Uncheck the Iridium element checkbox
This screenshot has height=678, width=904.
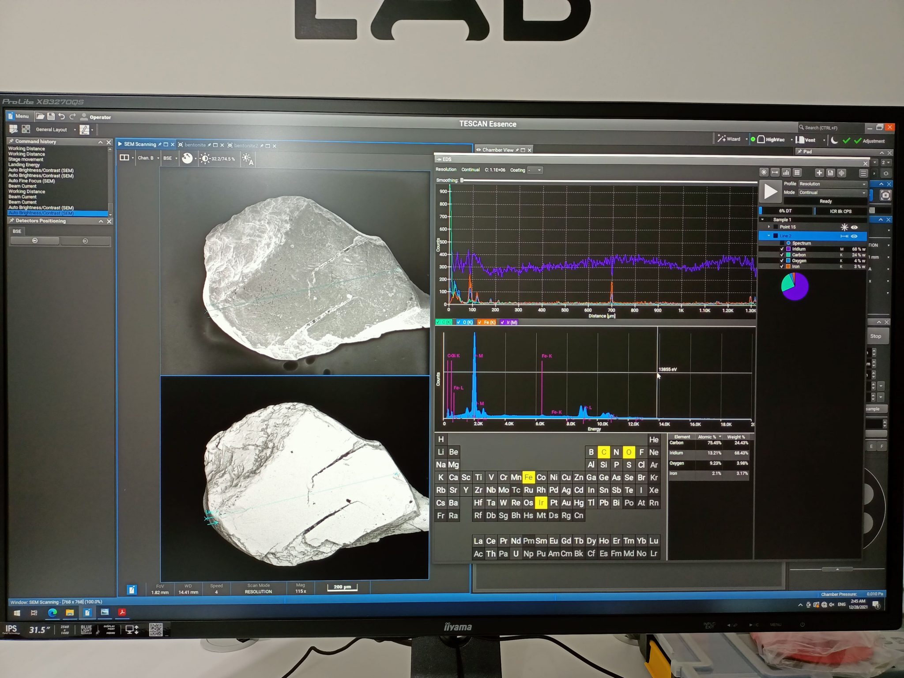coord(782,249)
